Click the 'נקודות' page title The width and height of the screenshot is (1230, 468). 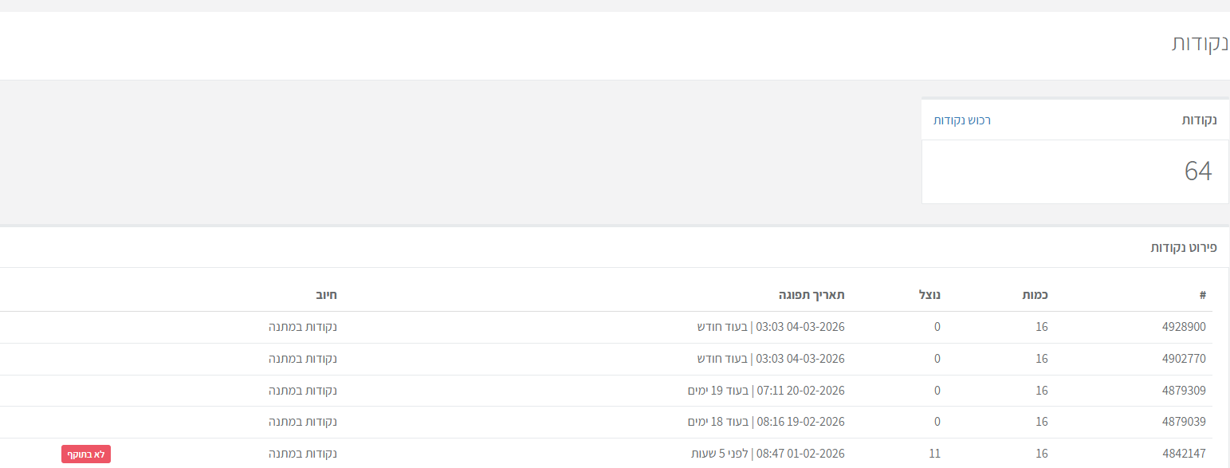(x=1200, y=44)
